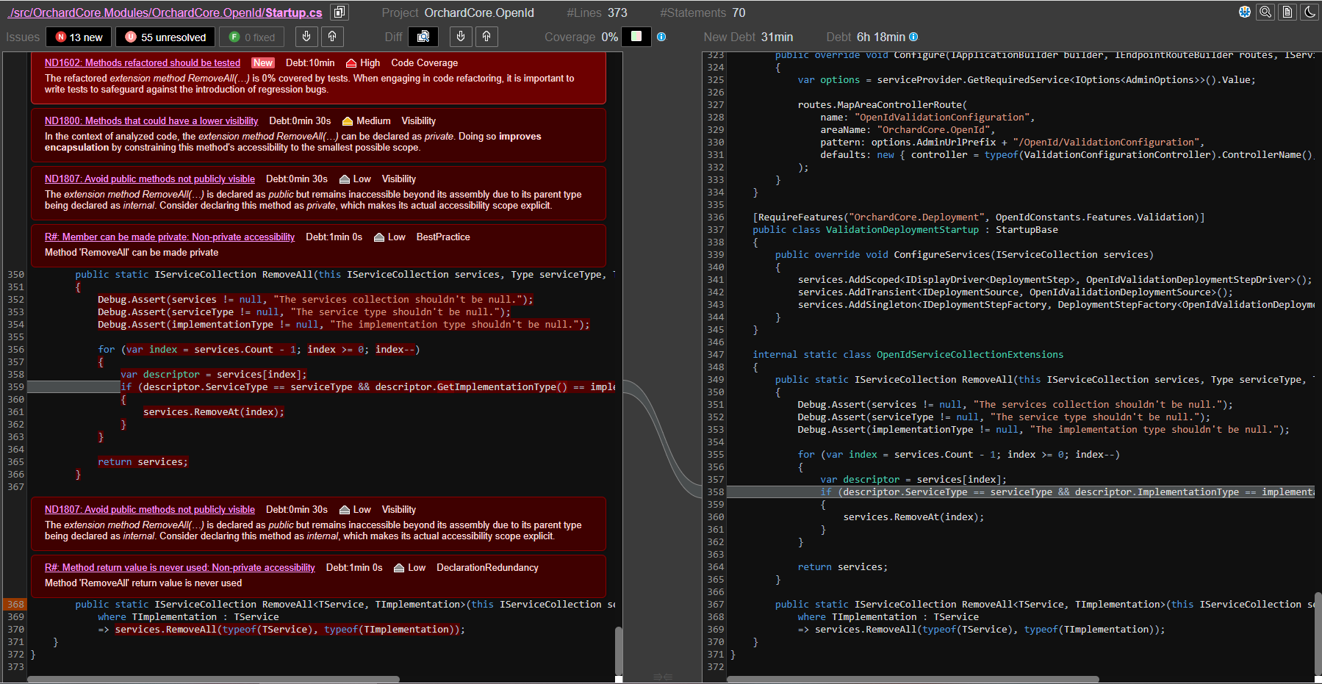This screenshot has height=684, width=1322.
Task: Click highlighted line number 368 in left pane
Action: coord(15,605)
